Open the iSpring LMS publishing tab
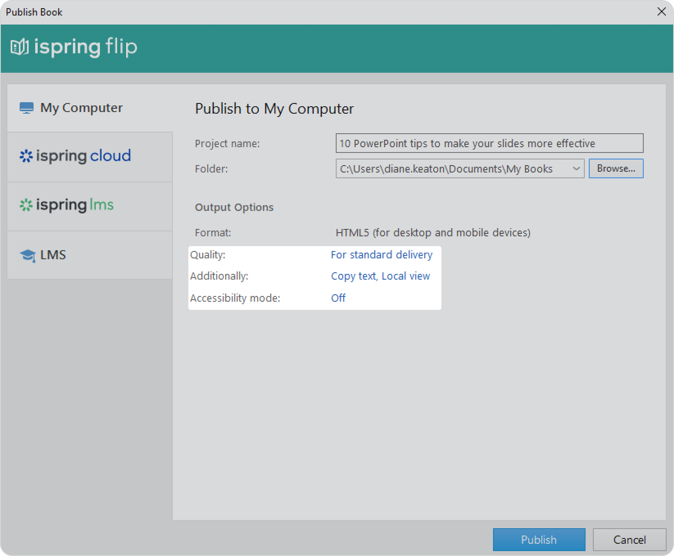 coord(90,206)
